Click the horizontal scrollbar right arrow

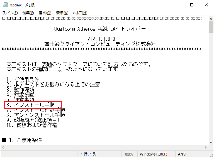(x=206, y=147)
